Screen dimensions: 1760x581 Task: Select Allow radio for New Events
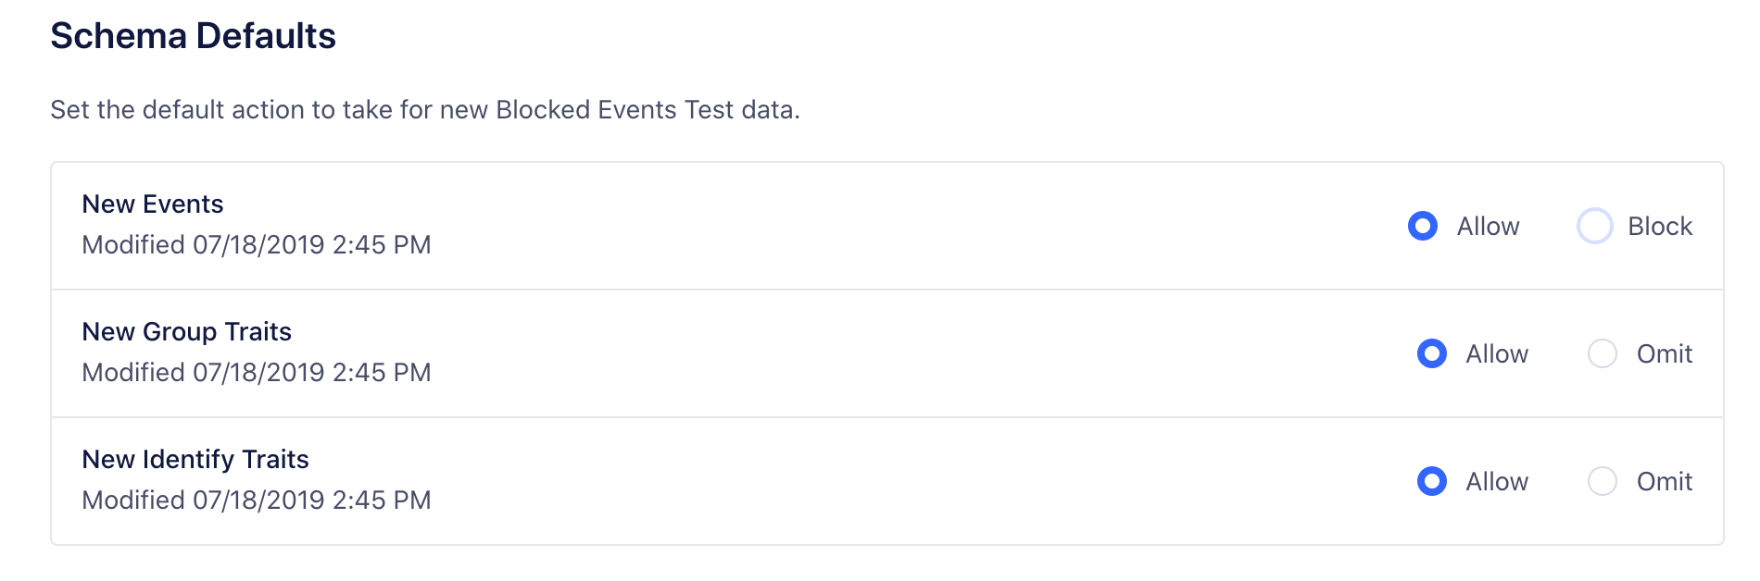pyautogui.click(x=1422, y=226)
